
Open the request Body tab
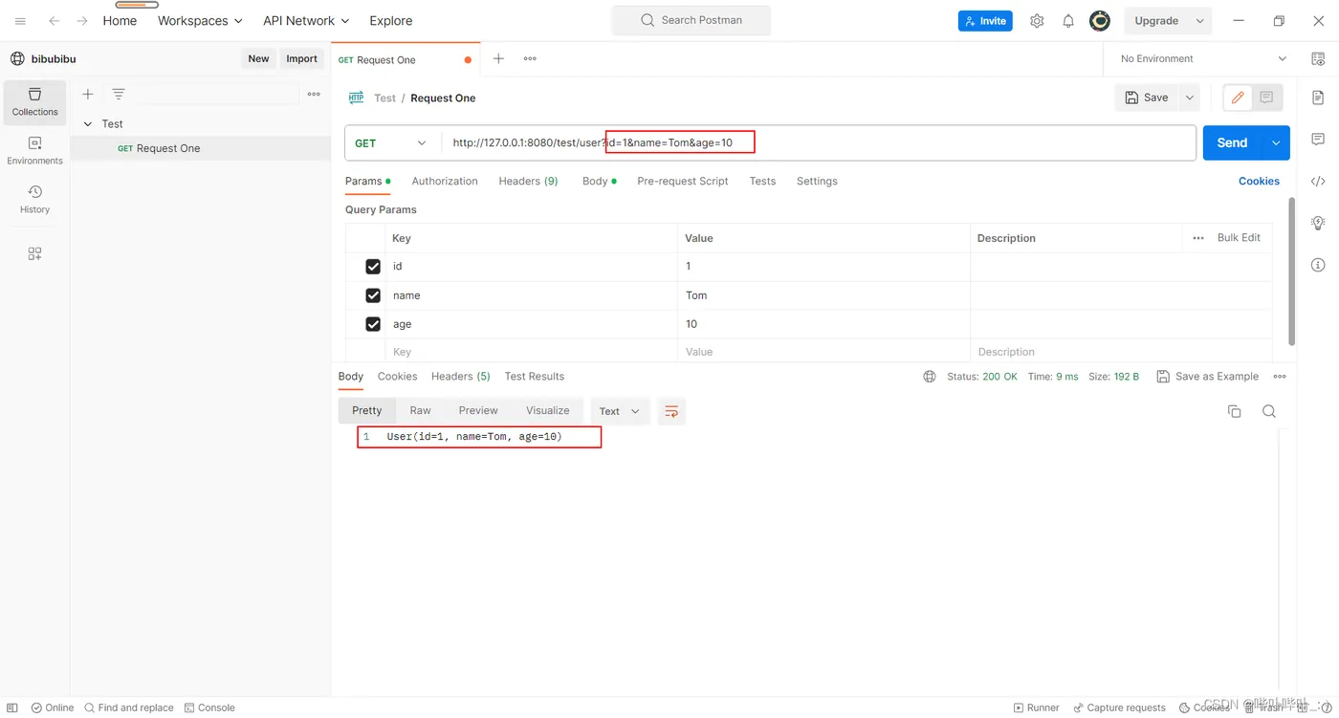[x=599, y=182]
